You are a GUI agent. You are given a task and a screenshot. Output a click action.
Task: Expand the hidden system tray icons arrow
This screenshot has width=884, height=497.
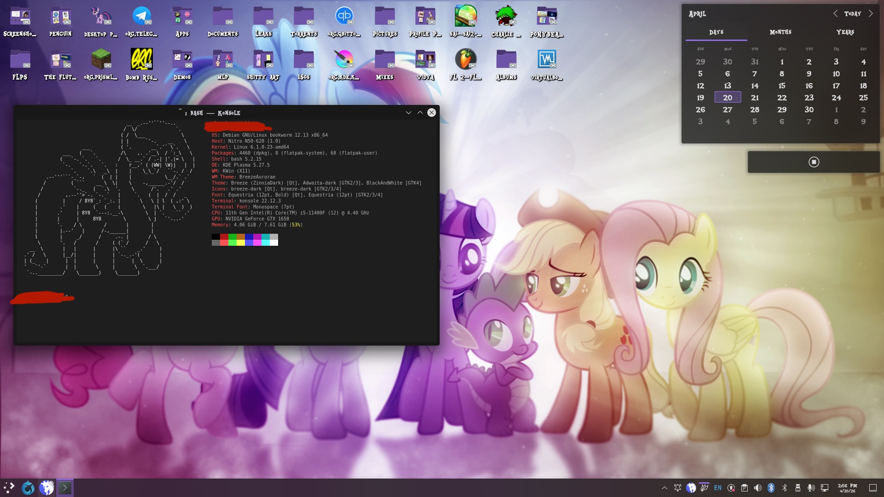664,488
